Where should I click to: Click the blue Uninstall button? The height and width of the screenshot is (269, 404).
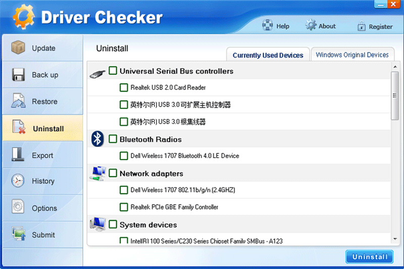[x=370, y=257]
